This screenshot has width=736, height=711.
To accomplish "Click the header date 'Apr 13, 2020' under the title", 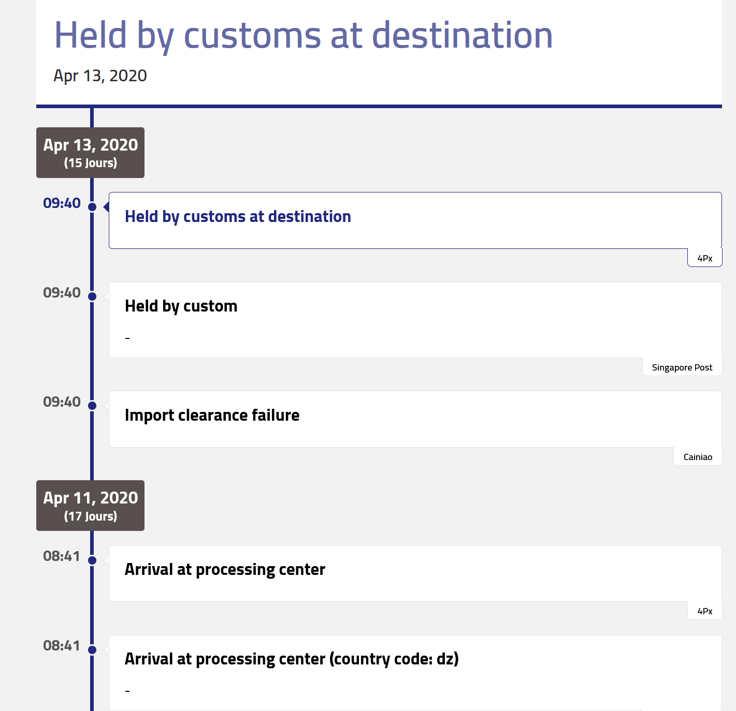I will (x=100, y=76).
